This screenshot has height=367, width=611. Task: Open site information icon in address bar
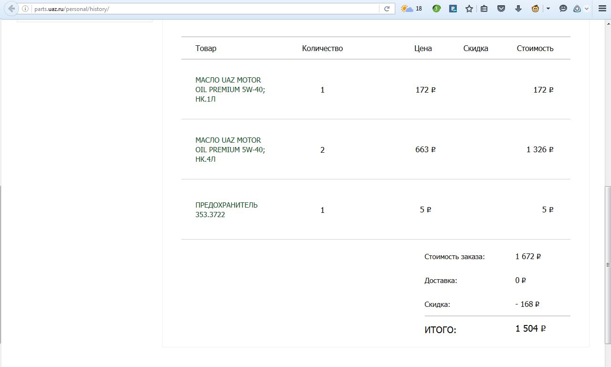pyautogui.click(x=25, y=9)
